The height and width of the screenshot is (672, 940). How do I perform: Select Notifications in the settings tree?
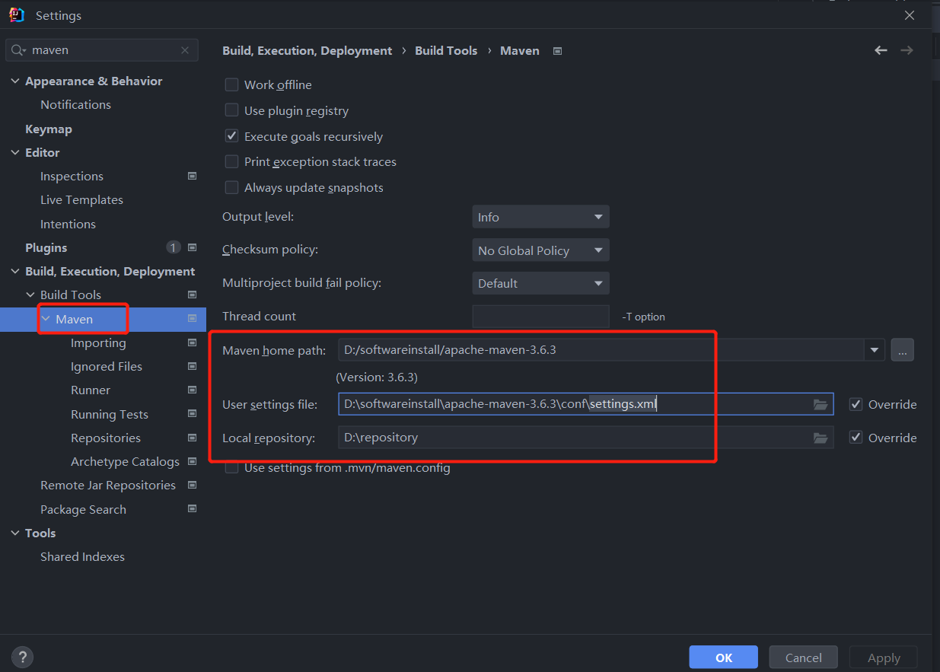click(75, 104)
